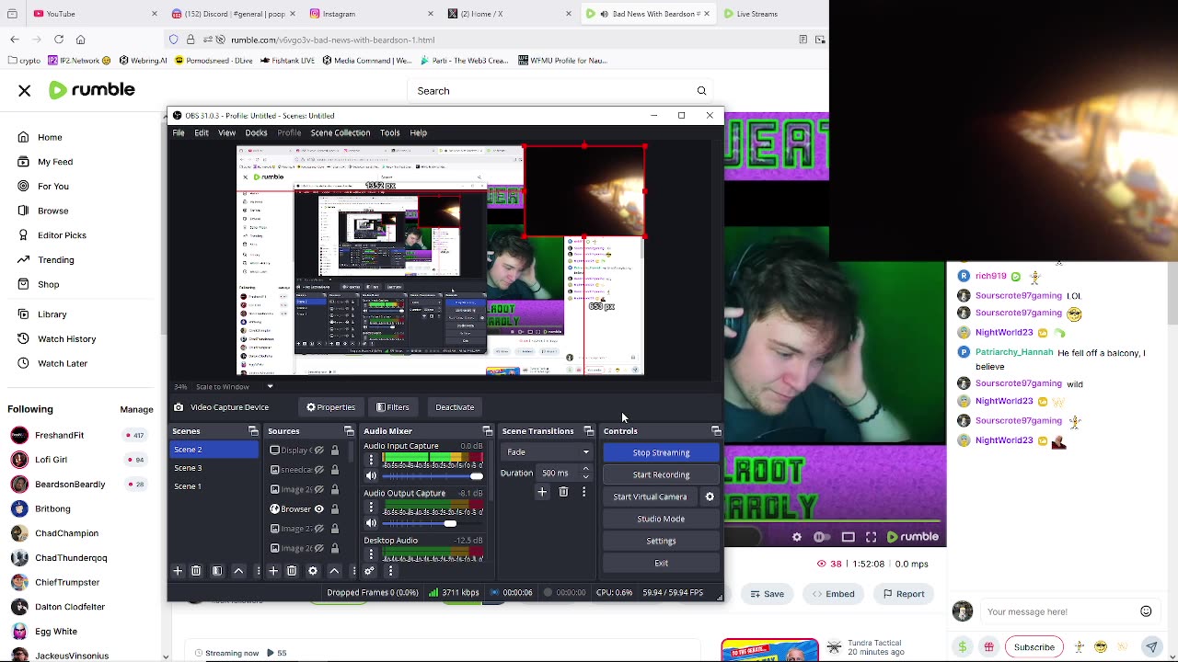Float the Controls dock panel
Image resolution: width=1178 pixels, height=662 pixels.
click(716, 431)
